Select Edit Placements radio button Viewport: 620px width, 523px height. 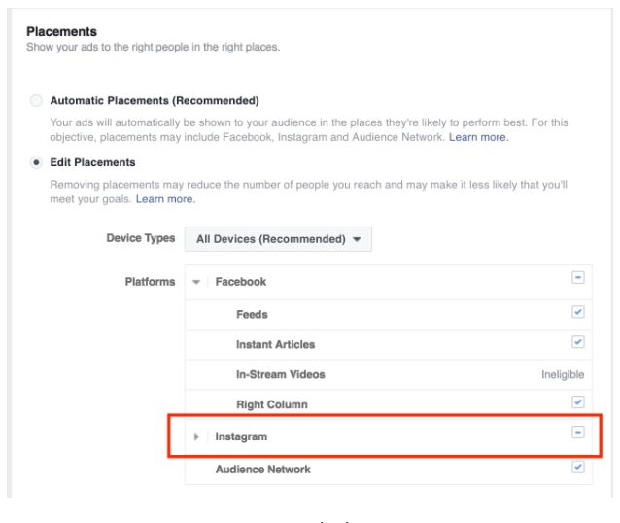click(x=37, y=162)
